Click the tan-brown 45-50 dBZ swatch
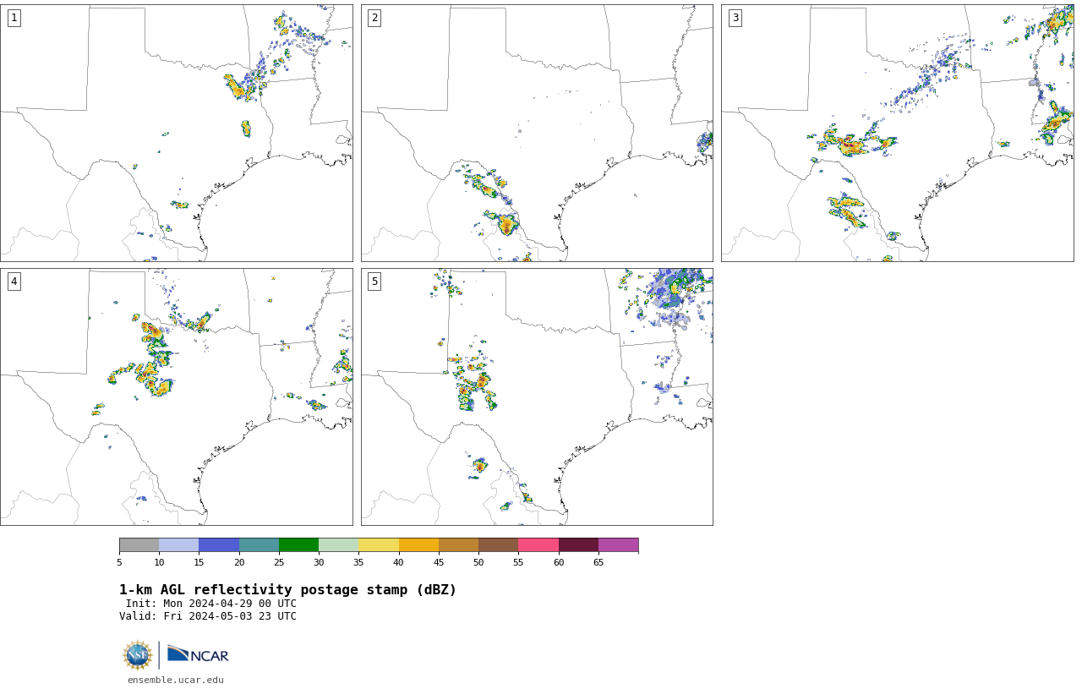Viewport: 1082px width, 689px height. pyautogui.click(x=458, y=545)
